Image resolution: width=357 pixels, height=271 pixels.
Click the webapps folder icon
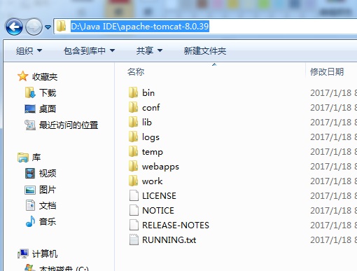[134, 166]
